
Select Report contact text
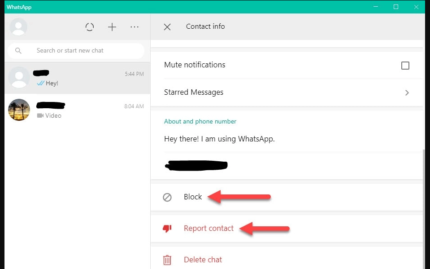pos(208,229)
